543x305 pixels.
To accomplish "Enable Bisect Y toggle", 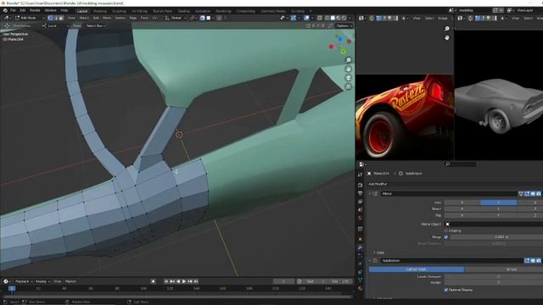I will pos(498,209).
